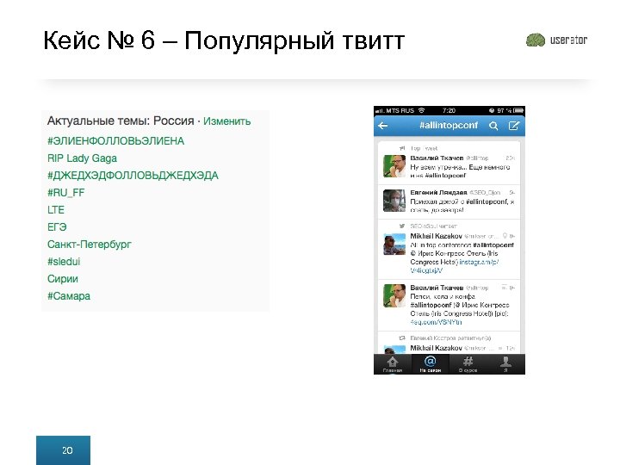Click the Изменить link
The width and height of the screenshot is (620, 465).
[x=227, y=121]
